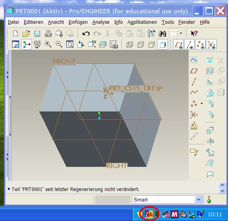Click the Repaint screen icon
The height and width of the screenshot is (221, 228).
[16, 44]
